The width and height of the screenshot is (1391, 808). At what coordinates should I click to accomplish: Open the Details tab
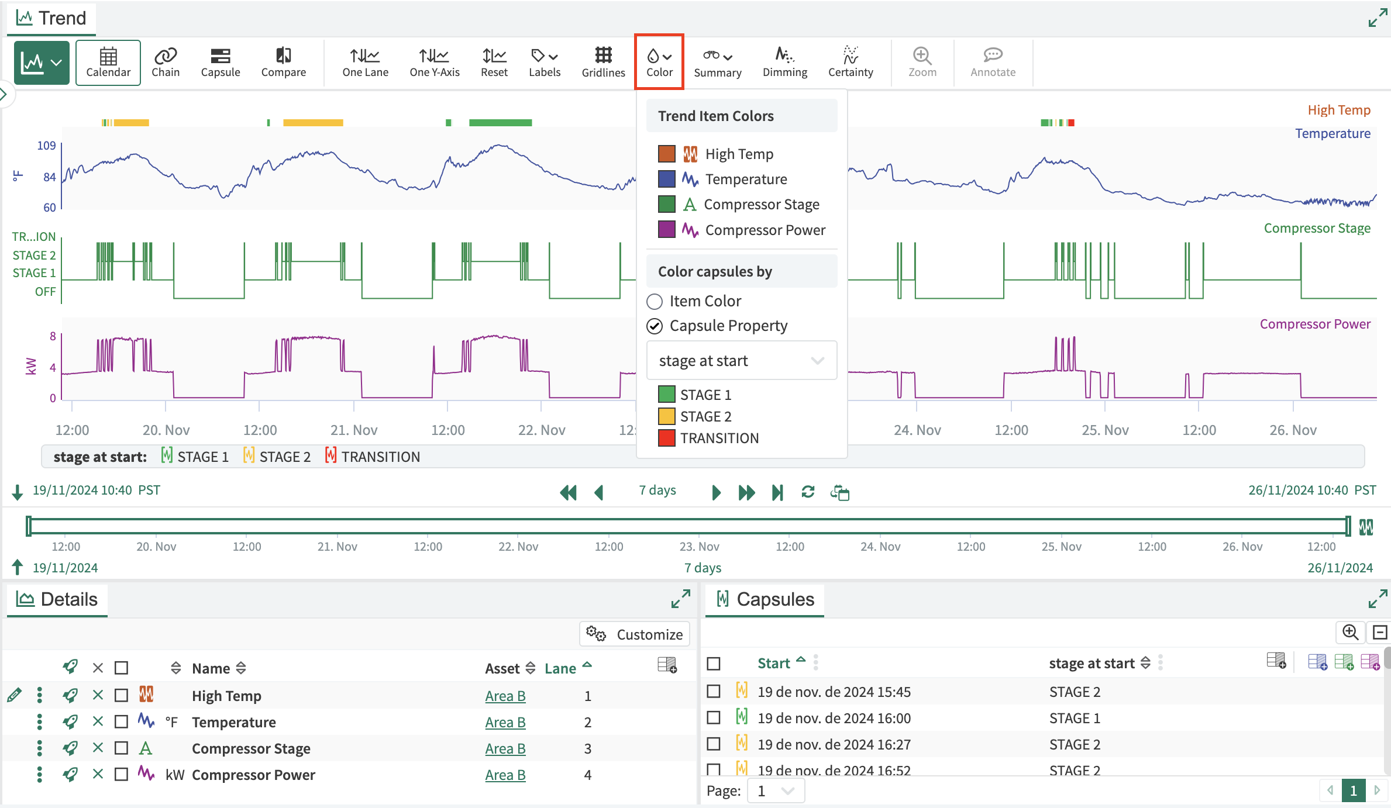click(57, 599)
